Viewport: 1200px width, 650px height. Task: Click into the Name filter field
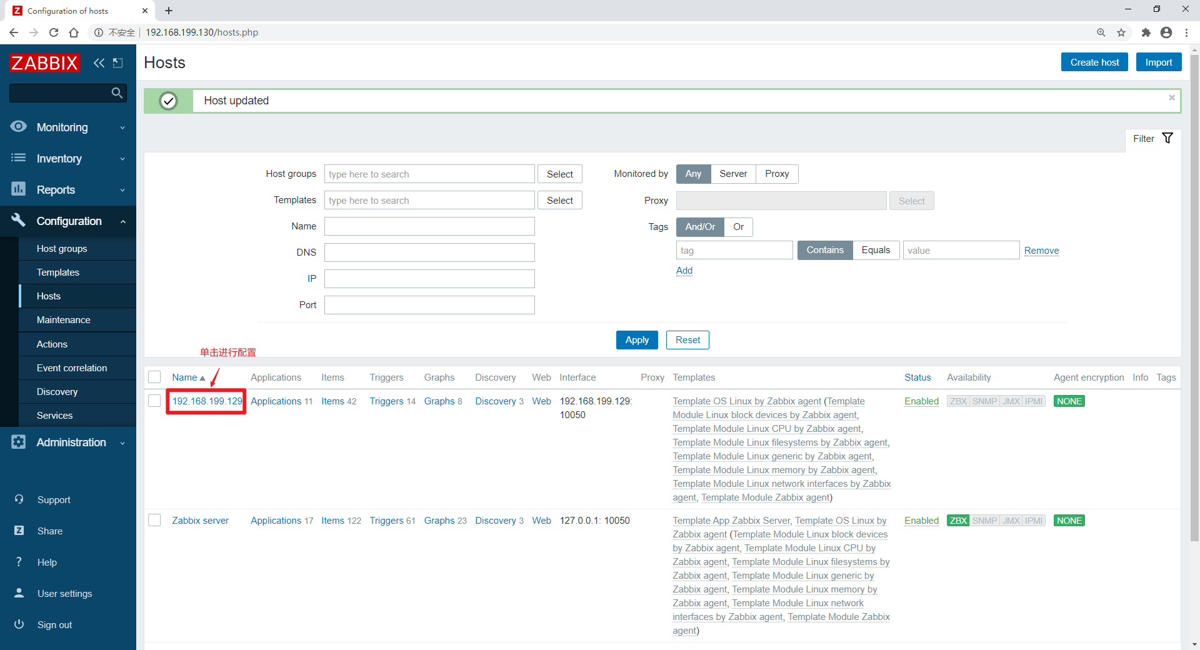coord(429,226)
